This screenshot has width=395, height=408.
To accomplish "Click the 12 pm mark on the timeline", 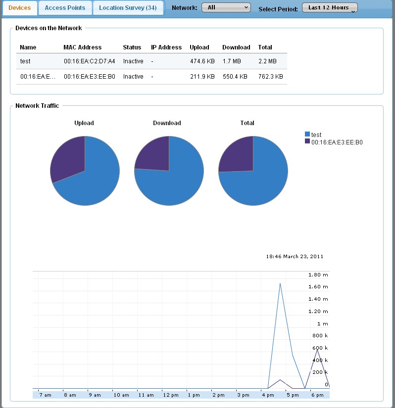I will (x=171, y=395).
